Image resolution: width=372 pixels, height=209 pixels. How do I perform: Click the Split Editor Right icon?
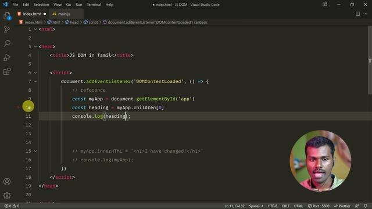357,14
